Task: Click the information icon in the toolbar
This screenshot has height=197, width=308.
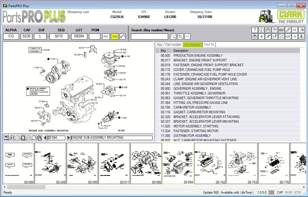Action: click(x=262, y=30)
